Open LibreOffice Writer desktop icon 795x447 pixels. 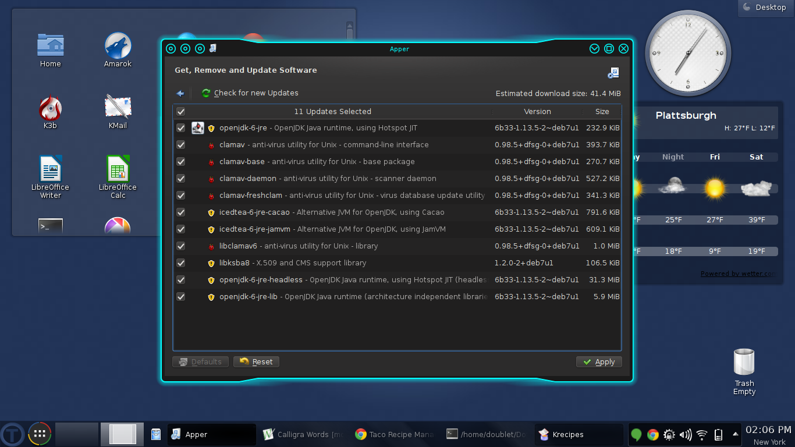51,169
